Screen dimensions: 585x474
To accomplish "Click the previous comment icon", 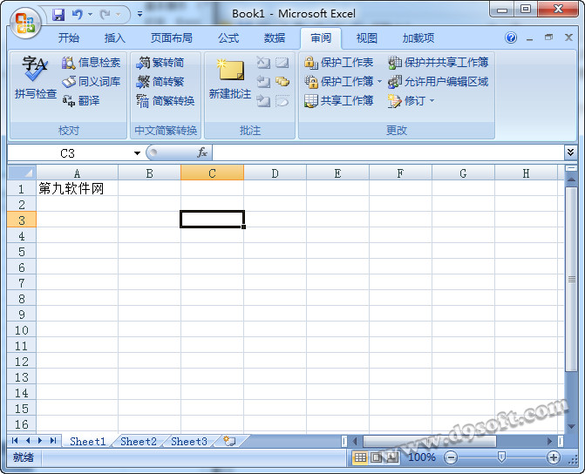I will click(263, 81).
